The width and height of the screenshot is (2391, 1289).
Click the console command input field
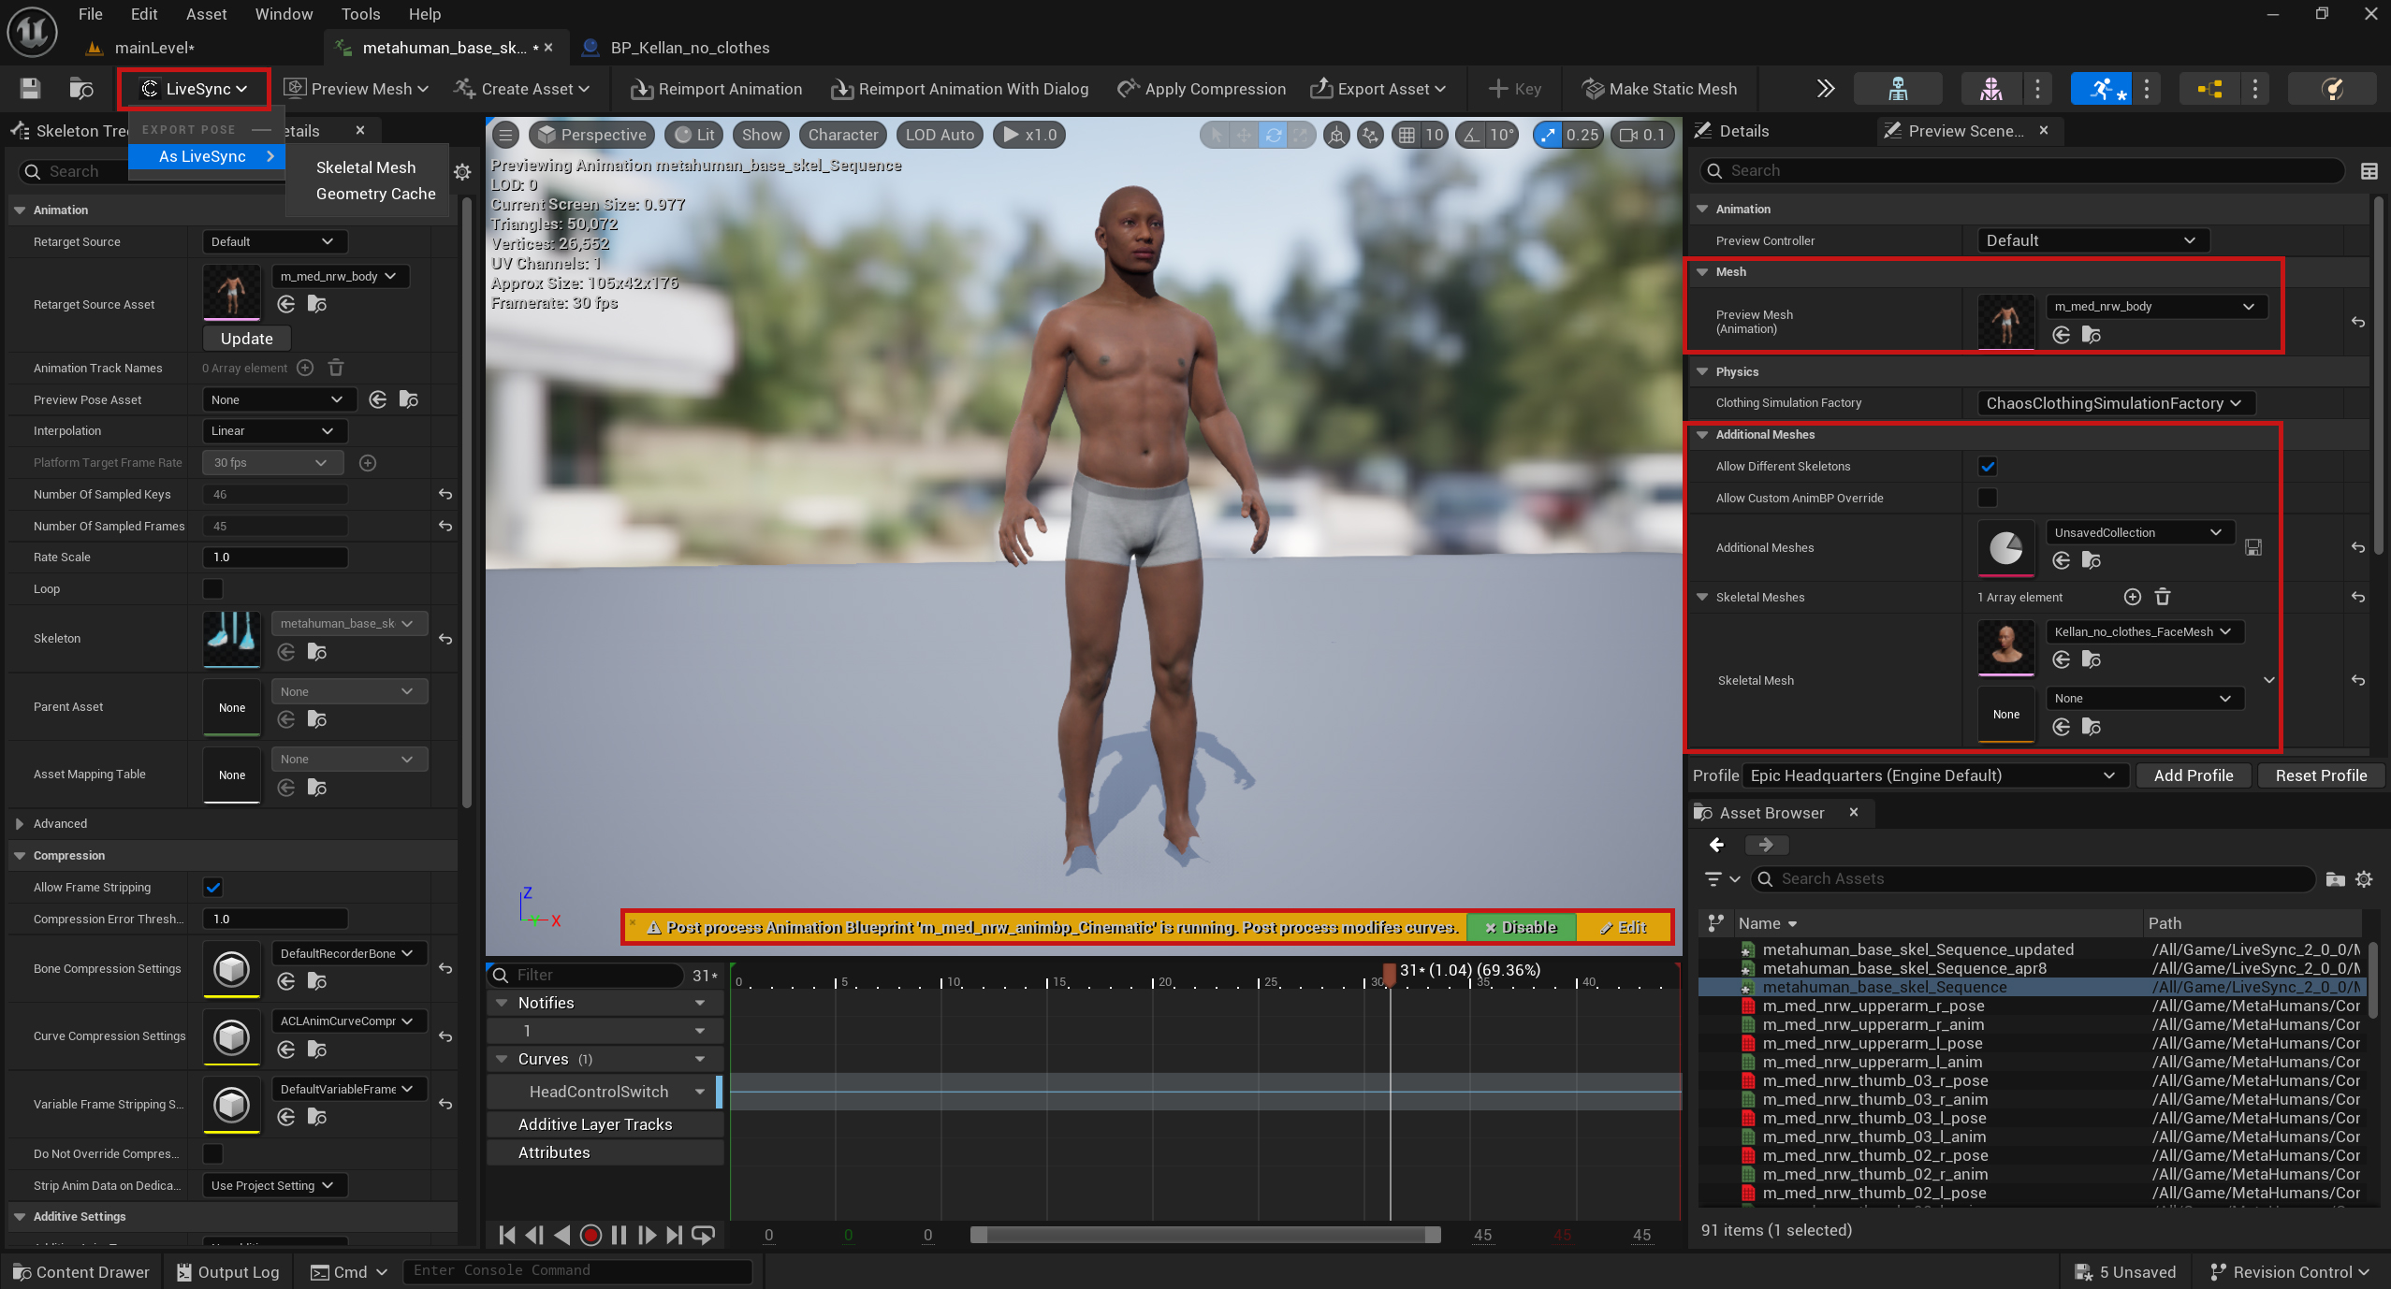[576, 1270]
